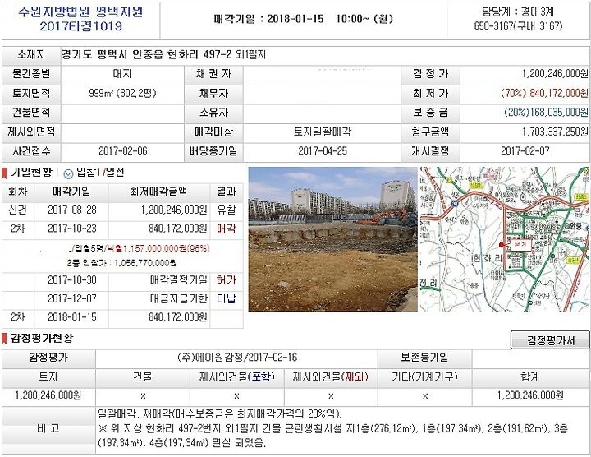Open the site photo thumbnail
The width and height of the screenshot is (591, 457).
pyautogui.click(x=332, y=239)
